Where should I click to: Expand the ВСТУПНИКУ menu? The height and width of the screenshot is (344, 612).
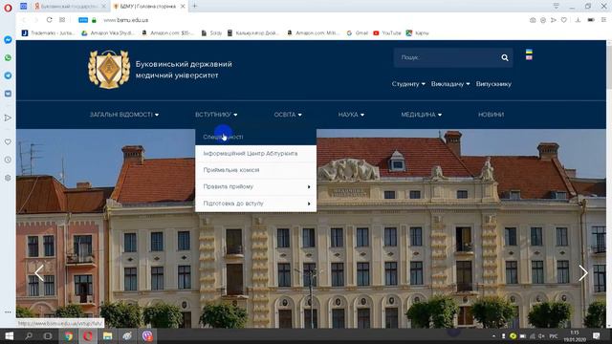click(216, 115)
